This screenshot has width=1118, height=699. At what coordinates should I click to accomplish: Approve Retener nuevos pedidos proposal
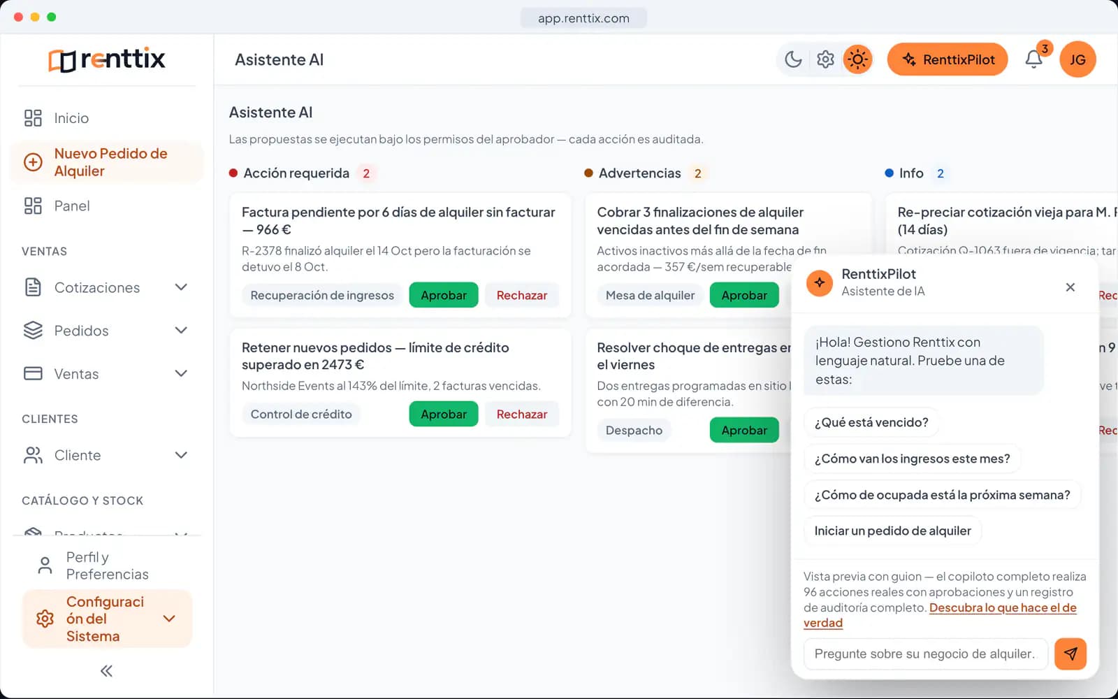coord(444,414)
